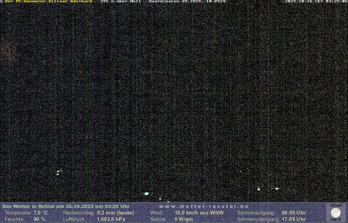Click the '395 m über Null' altitude text
Screen dimensions: 348x223
(121, 2)
